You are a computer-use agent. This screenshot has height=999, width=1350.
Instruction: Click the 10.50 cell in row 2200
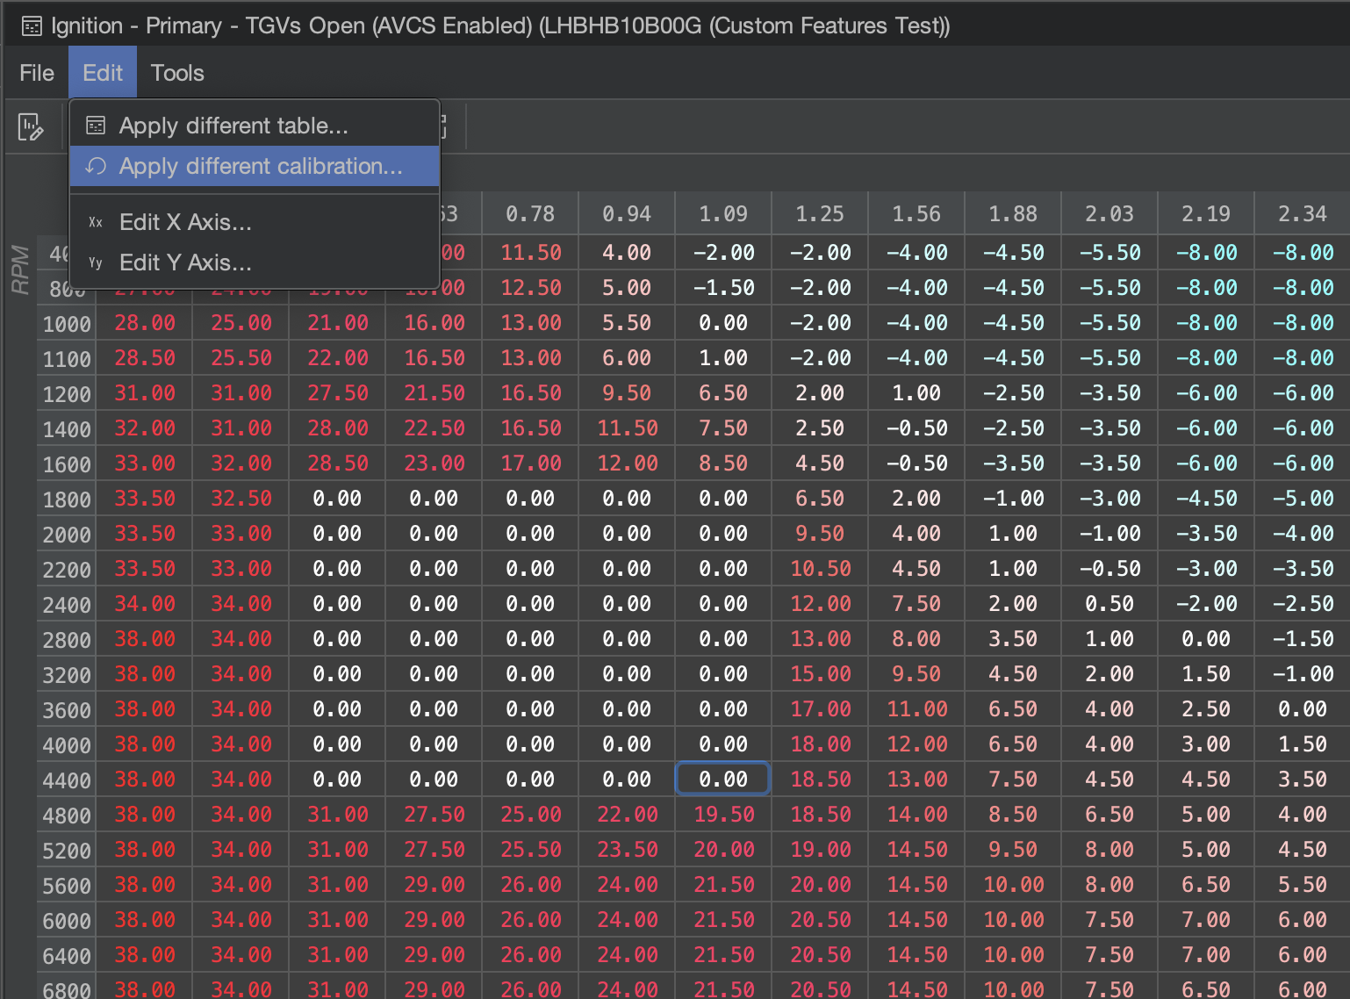point(820,568)
